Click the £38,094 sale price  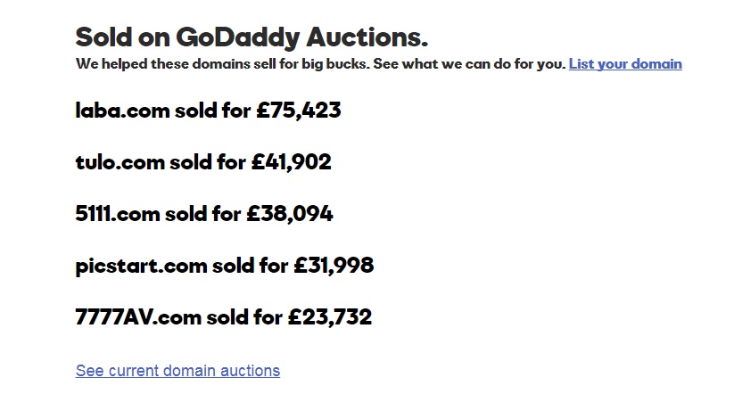[290, 214]
